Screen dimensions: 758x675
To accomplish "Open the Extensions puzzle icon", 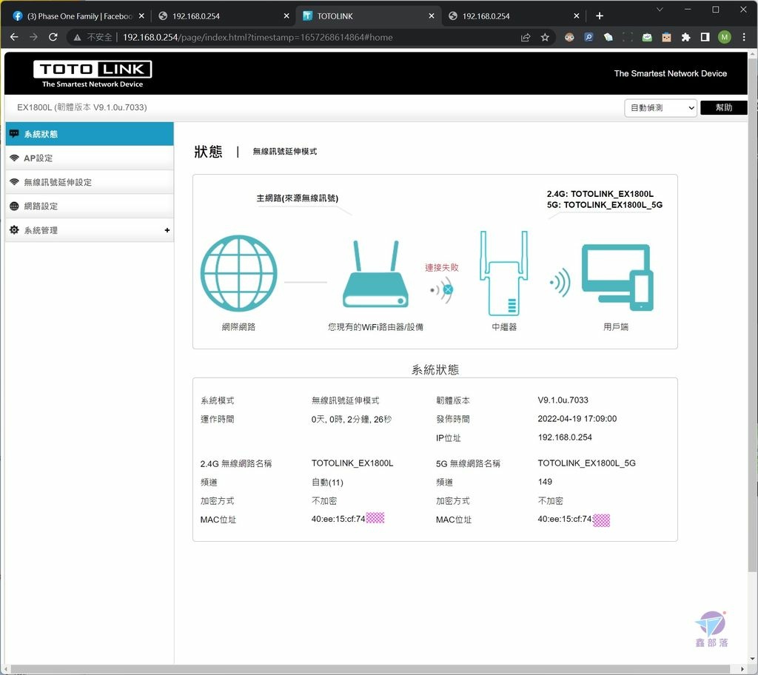I will [685, 37].
